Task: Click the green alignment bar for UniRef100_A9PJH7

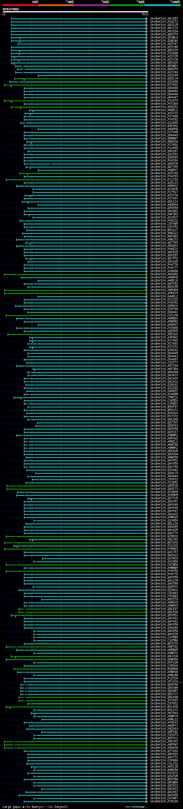Action: point(75,742)
